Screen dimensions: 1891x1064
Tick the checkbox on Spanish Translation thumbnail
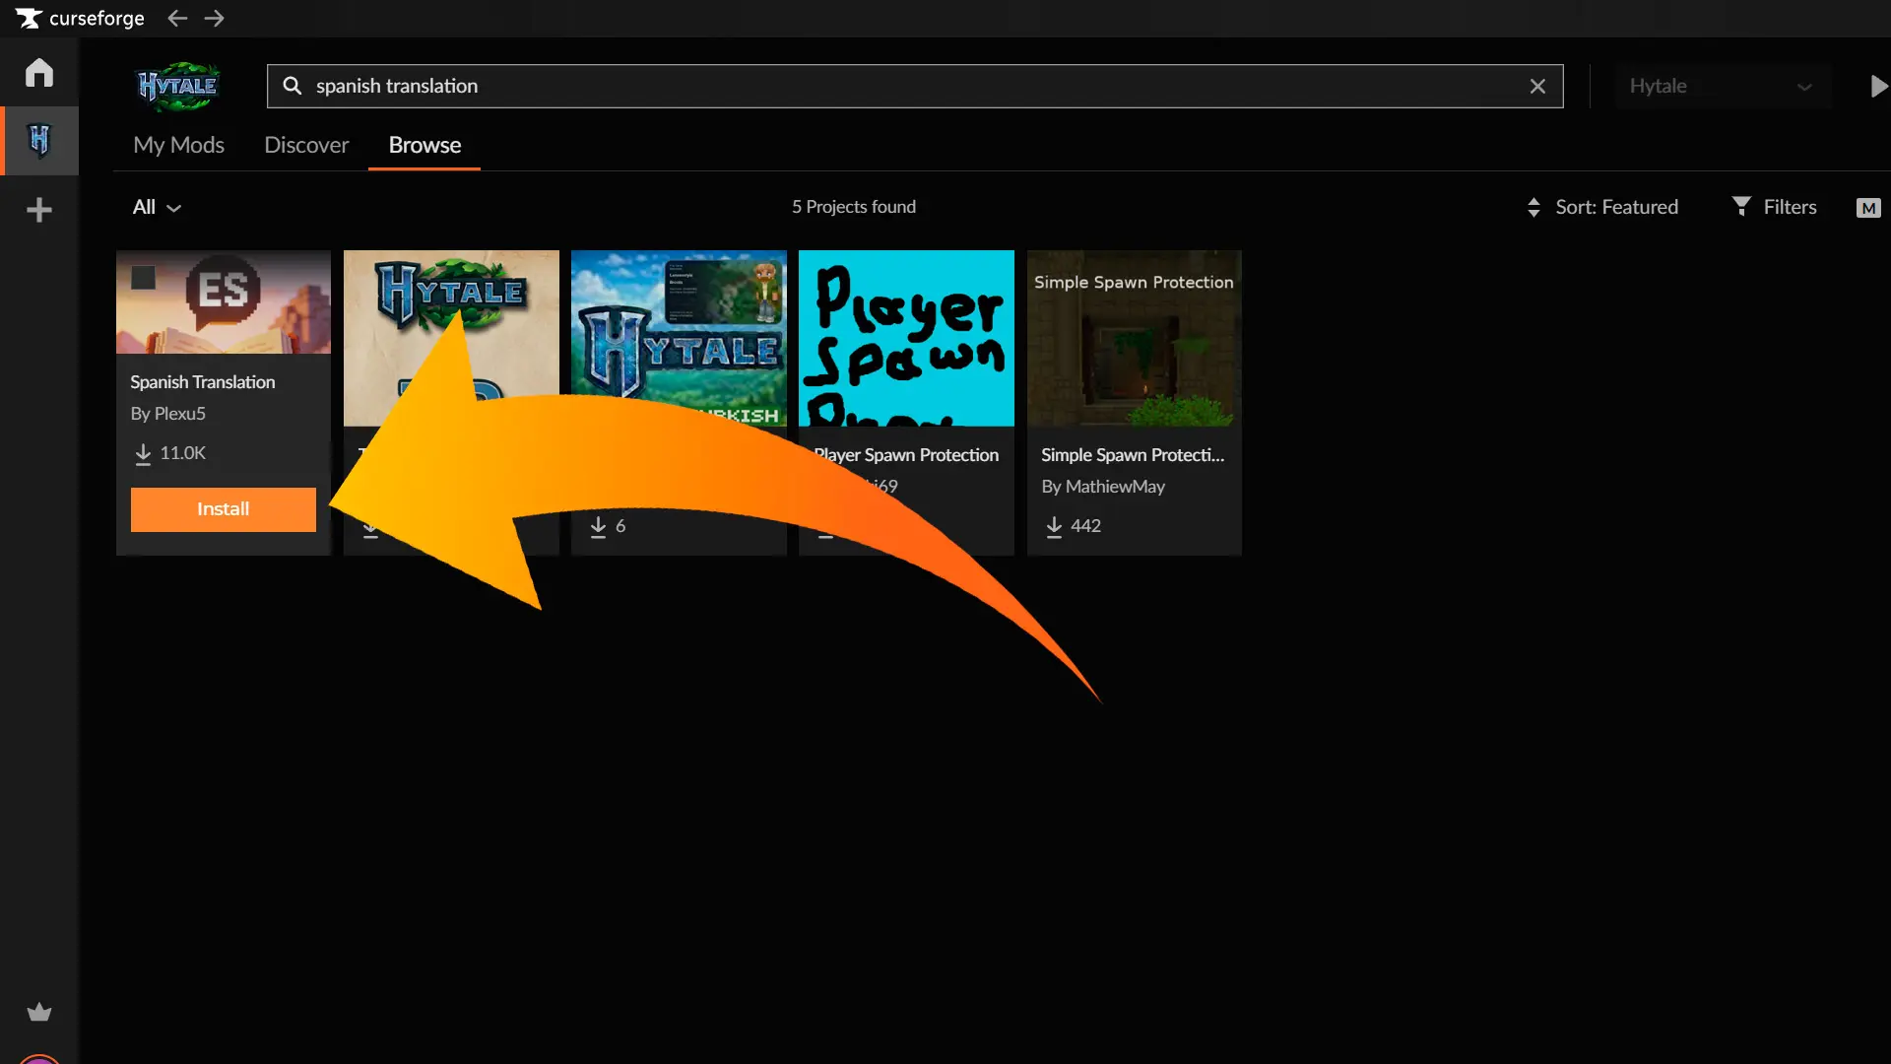(x=144, y=278)
